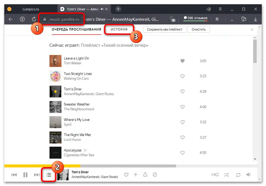Enable shuffle playback
Viewport: 266px width, 186px height.
pos(226,175)
